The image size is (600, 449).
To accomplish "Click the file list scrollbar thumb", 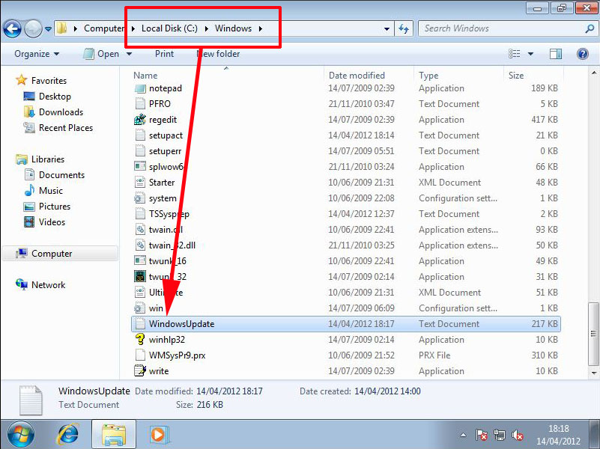I will [x=593, y=334].
